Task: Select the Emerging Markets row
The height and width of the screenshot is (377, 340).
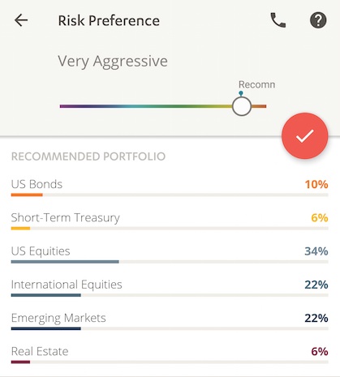Action: point(170,321)
